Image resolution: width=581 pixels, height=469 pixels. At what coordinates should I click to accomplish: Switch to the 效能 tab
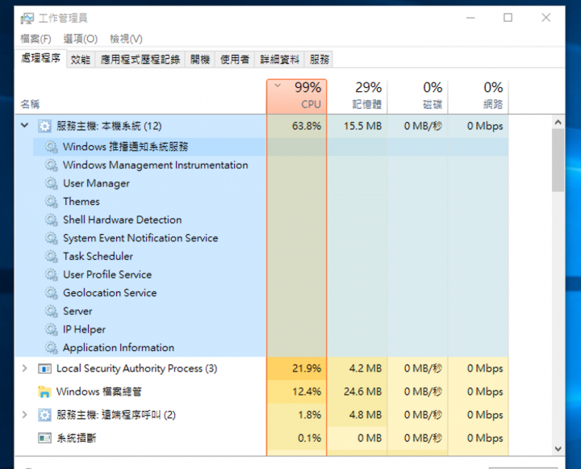click(81, 59)
